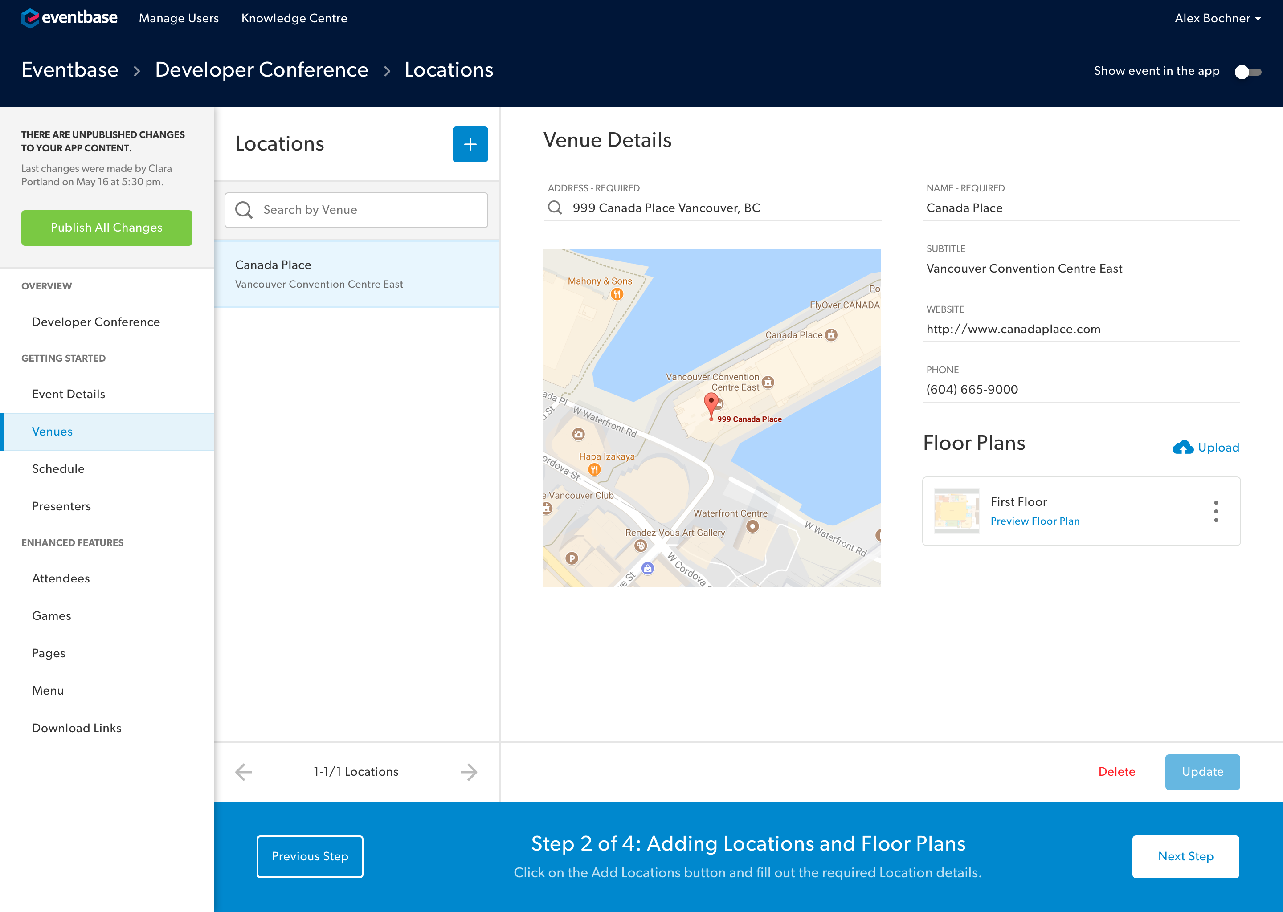Go to next locations page arrow
This screenshot has height=912, width=1283.
[x=469, y=772]
